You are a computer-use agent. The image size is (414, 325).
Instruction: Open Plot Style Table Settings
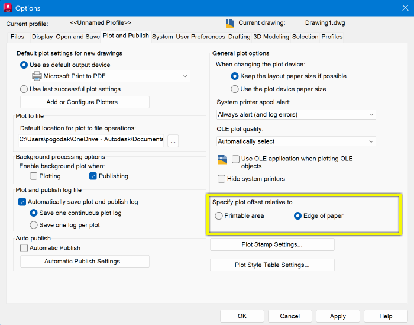point(272,265)
